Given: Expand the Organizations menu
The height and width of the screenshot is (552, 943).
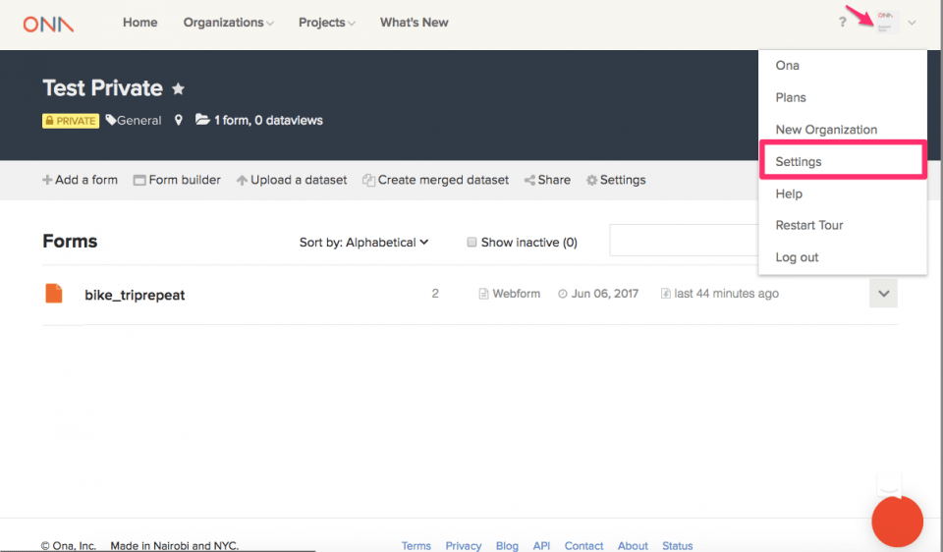Looking at the screenshot, I should (x=229, y=23).
